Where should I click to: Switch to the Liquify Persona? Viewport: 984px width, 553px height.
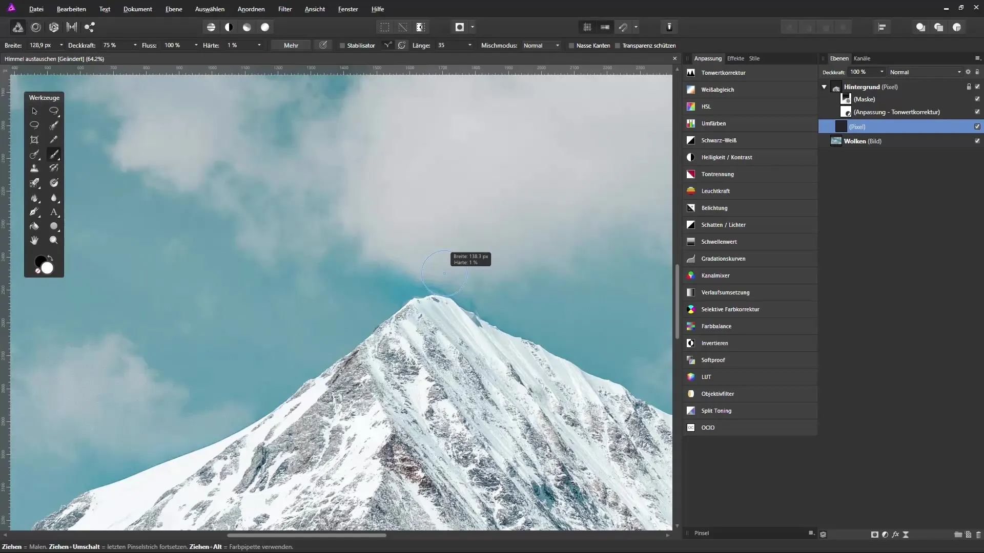click(36, 27)
